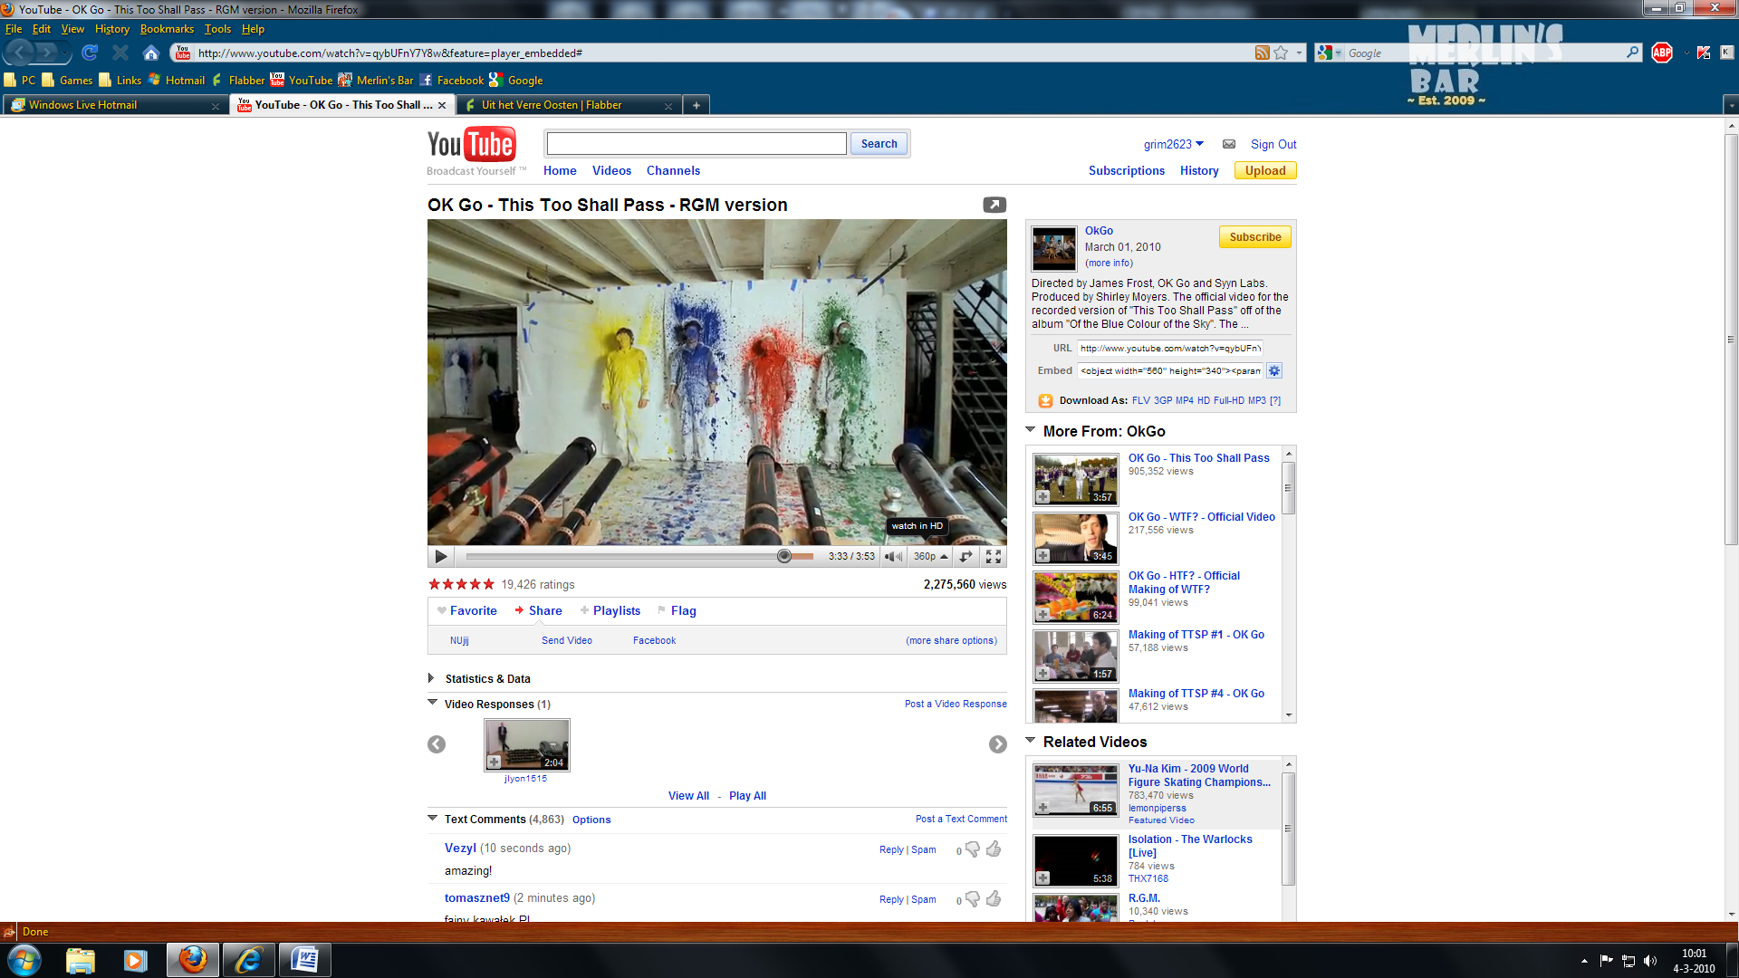
Task: Thumbs up the comment by Vezyl
Action: coord(994,849)
